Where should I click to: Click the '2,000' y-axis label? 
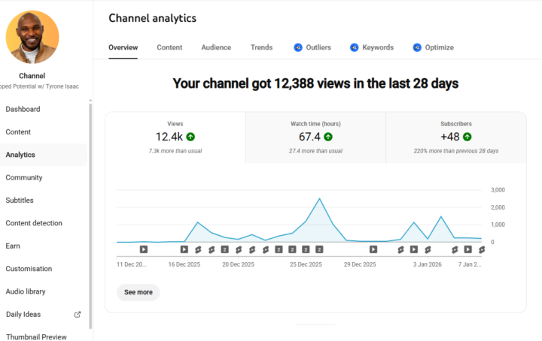coord(498,207)
